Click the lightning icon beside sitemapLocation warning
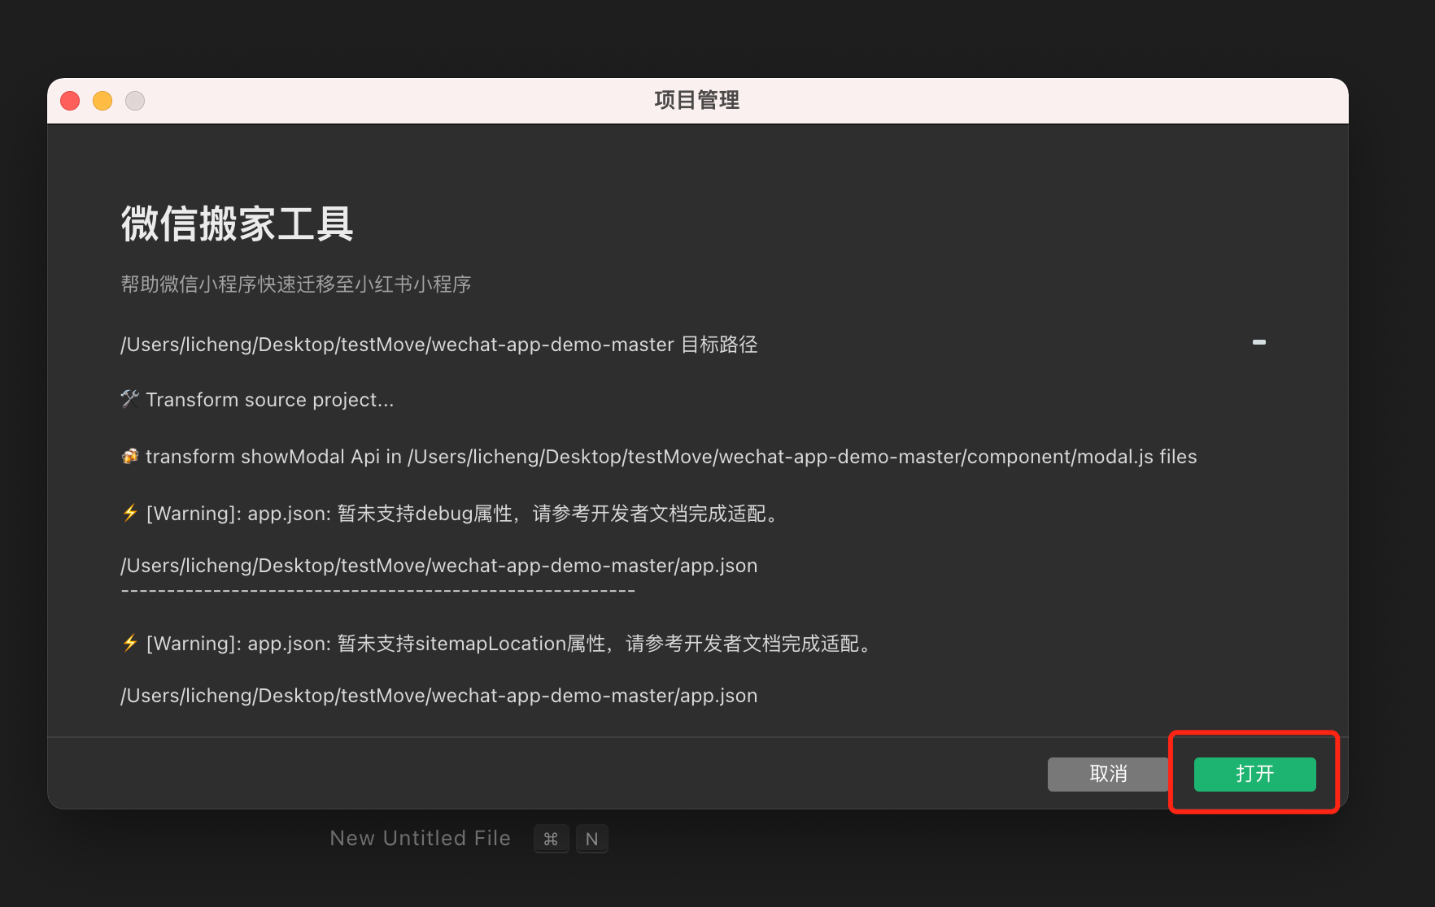Screen dimensions: 1435x907 pyautogui.click(x=130, y=643)
